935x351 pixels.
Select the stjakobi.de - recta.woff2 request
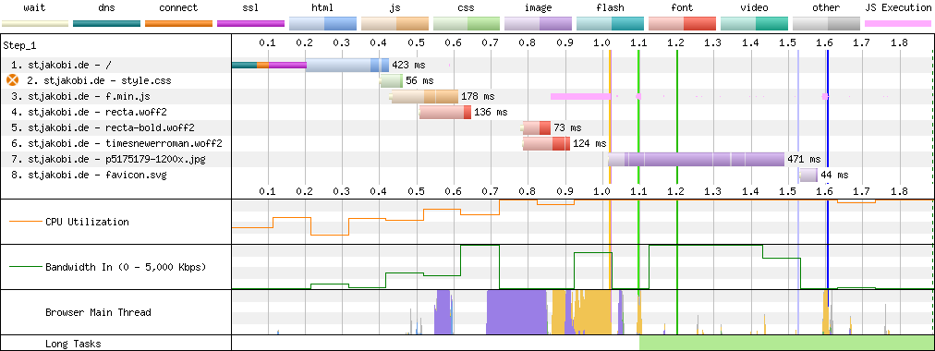point(467,112)
